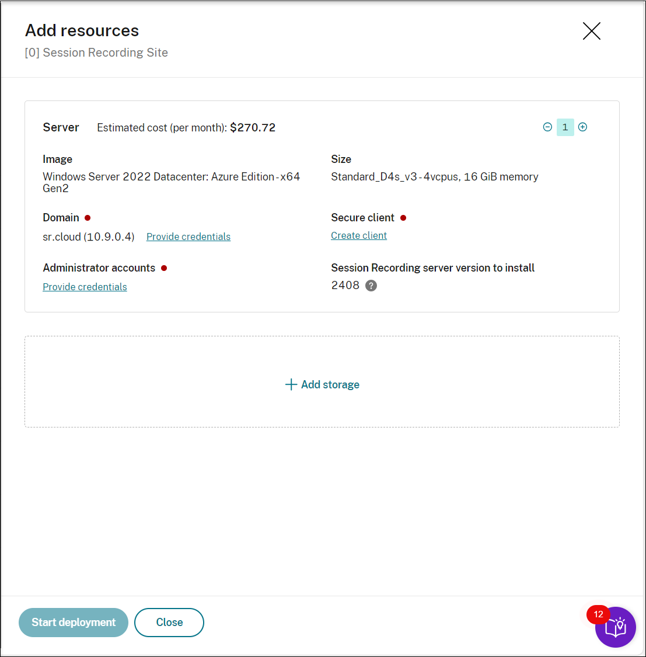Click the help icon beside version 2408

pos(371,286)
